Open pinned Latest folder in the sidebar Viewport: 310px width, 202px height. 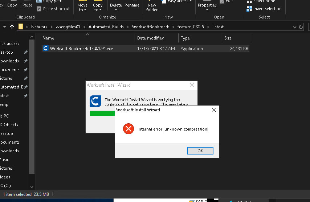pyautogui.click(x=4, y=96)
